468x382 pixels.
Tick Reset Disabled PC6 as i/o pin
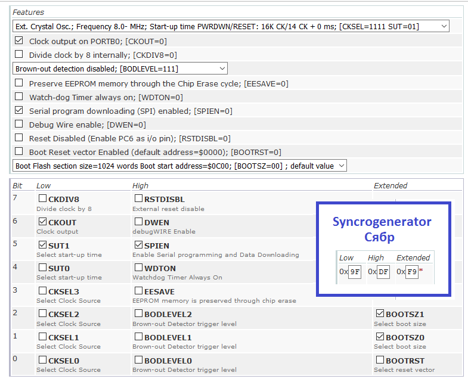(19, 138)
